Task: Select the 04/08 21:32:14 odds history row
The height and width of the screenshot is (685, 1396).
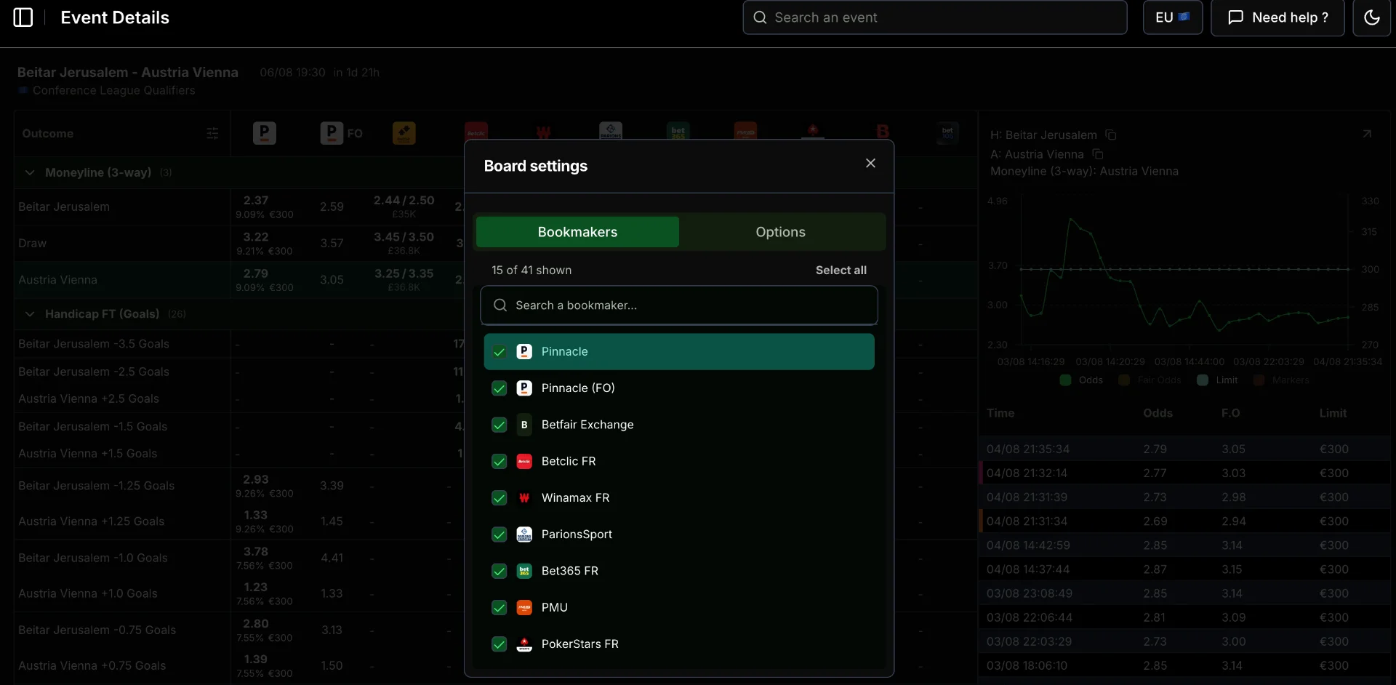Action: tap(1184, 473)
